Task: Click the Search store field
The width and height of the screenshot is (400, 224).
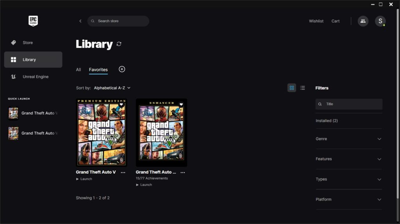Action: (118, 21)
